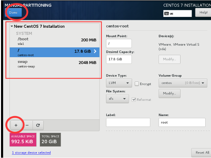Image resolution: width=211 pixels, height=158 pixels.
Task: Click the Name field containing root
Action: [182, 122]
